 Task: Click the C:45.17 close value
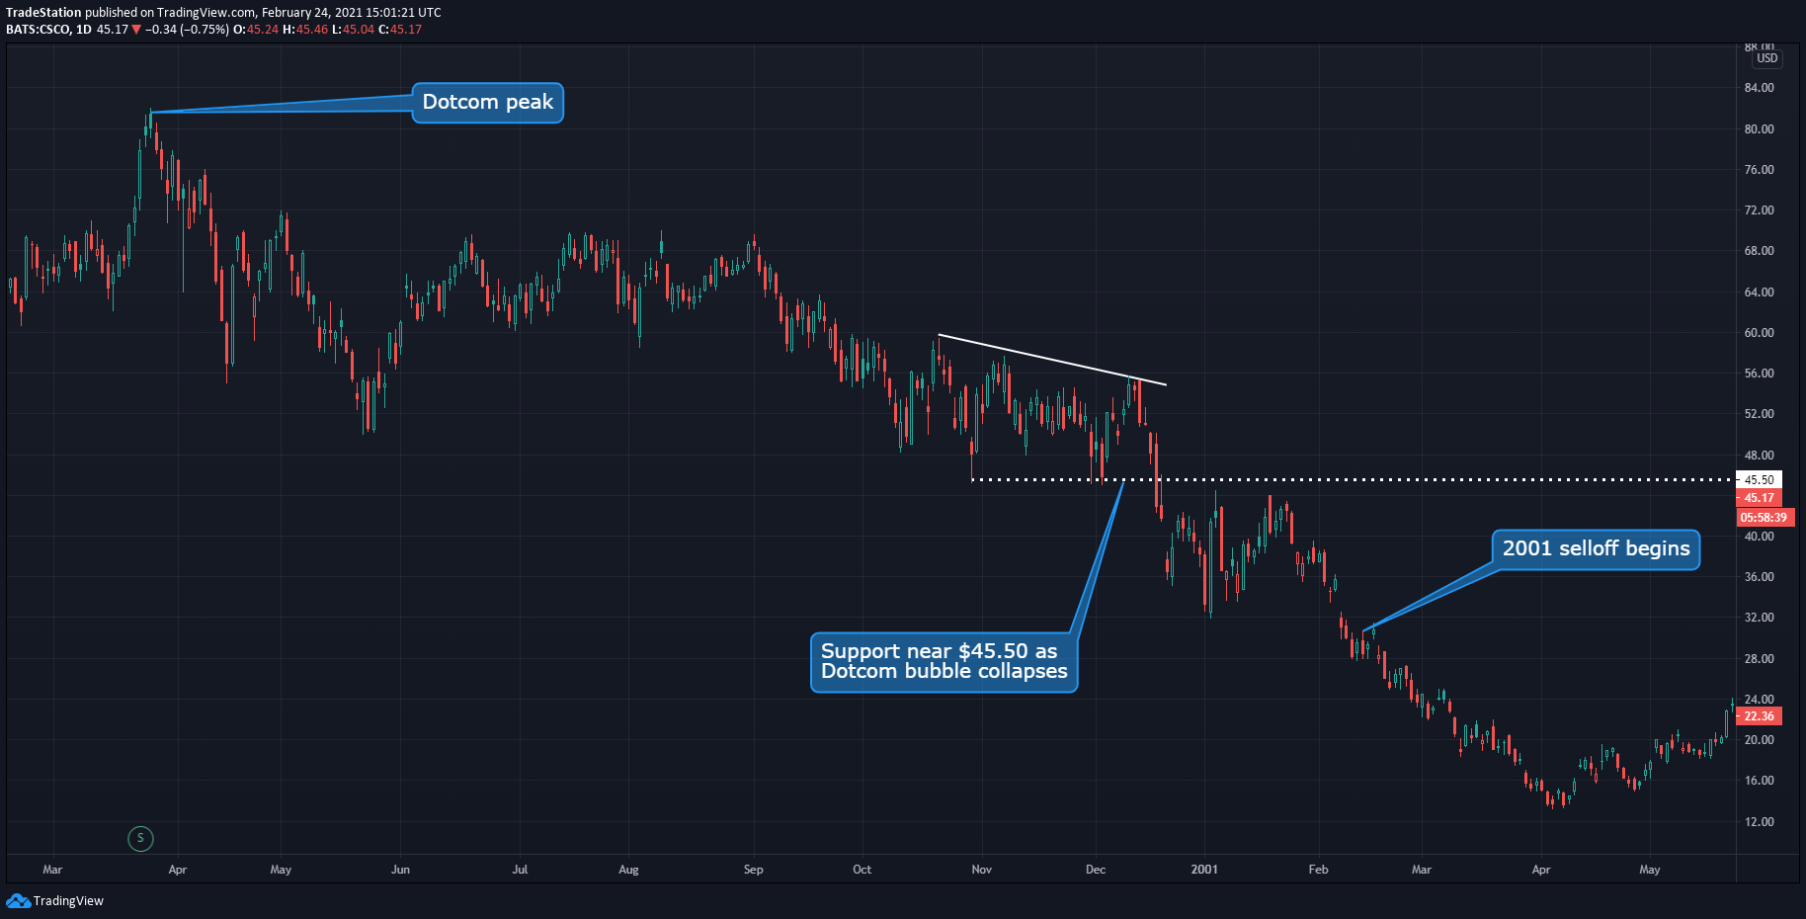(x=400, y=30)
